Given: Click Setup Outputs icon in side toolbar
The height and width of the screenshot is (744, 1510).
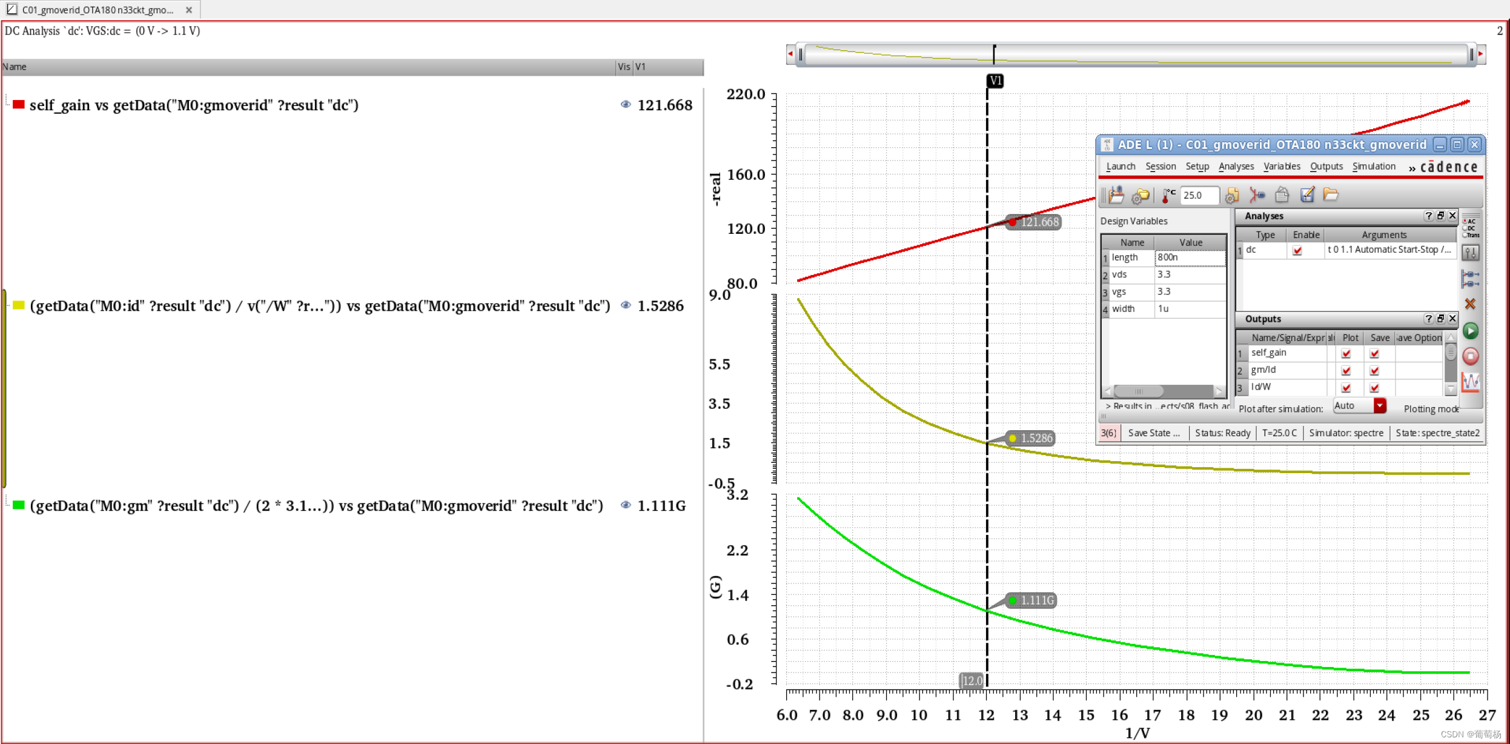Looking at the screenshot, I should click(1470, 279).
